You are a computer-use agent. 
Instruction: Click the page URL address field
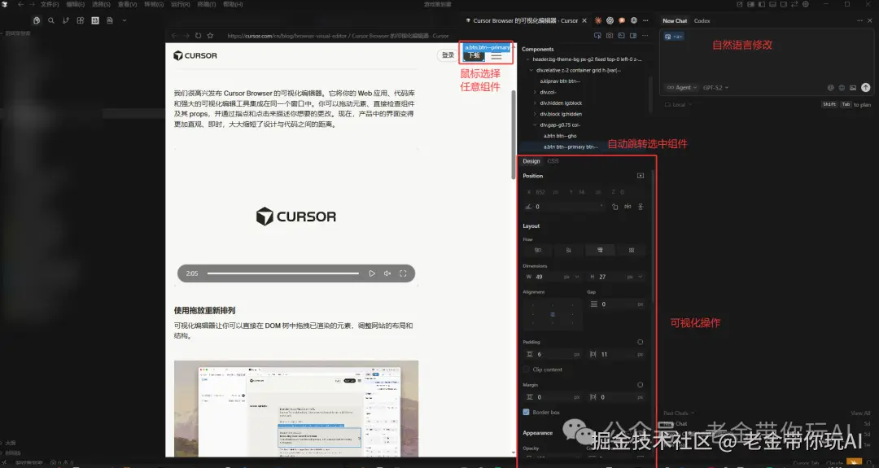338,36
